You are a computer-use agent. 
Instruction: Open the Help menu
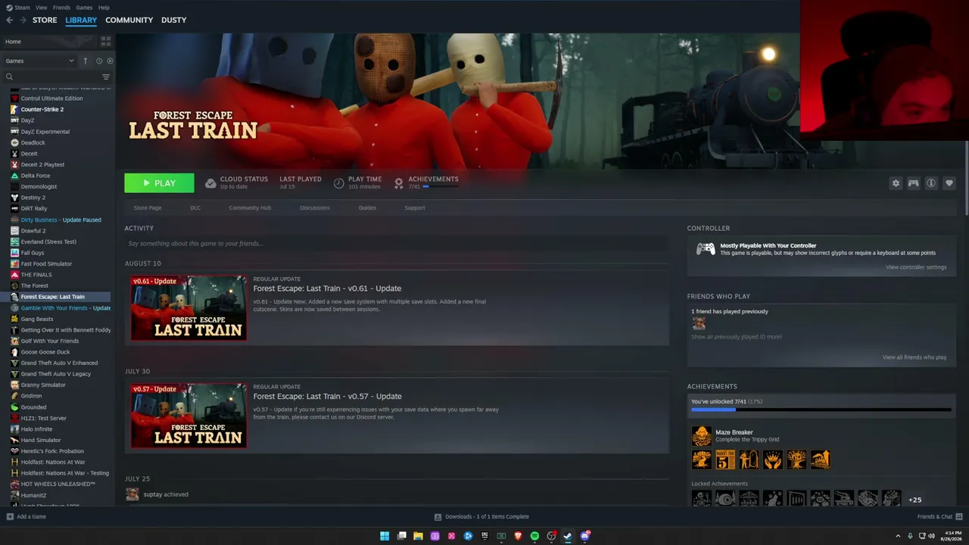click(104, 8)
